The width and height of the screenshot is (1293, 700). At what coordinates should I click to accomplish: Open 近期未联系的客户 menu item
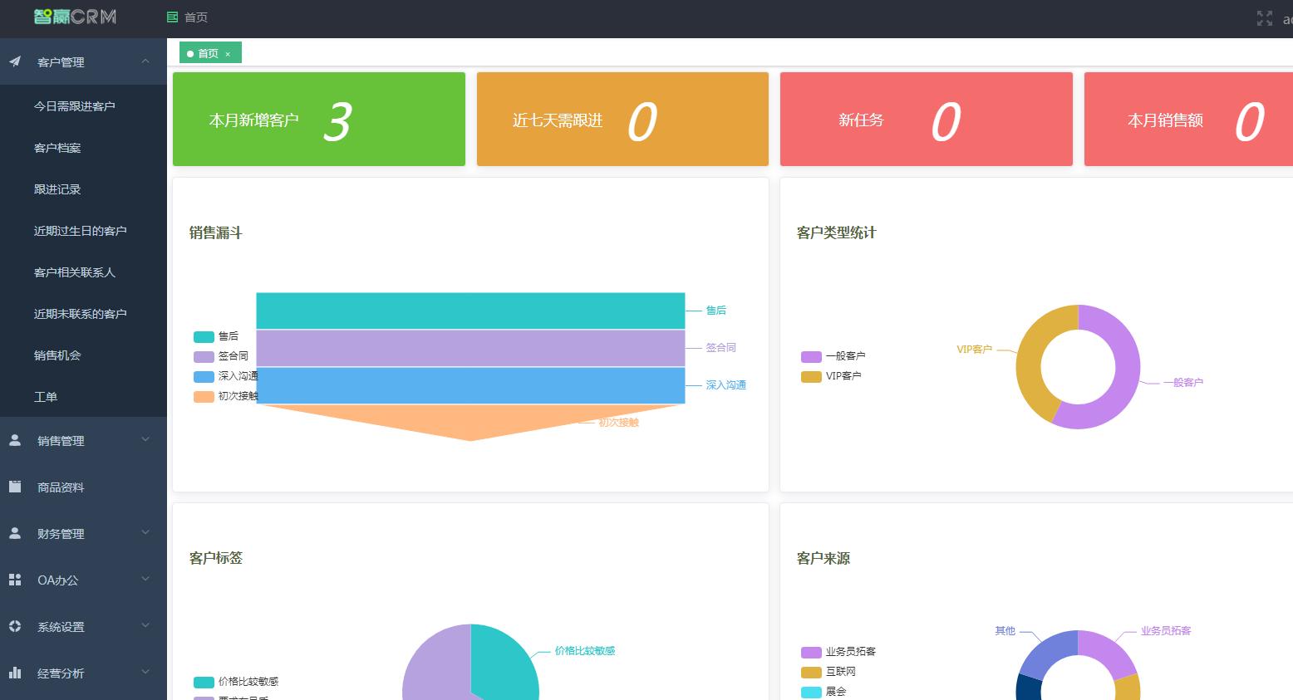(83, 314)
